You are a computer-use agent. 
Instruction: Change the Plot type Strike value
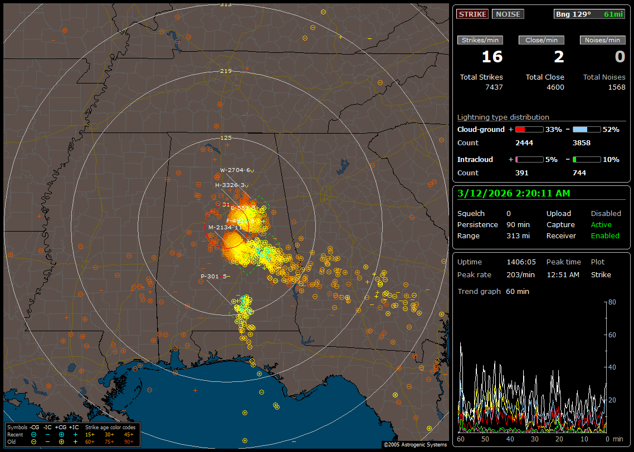coord(601,274)
